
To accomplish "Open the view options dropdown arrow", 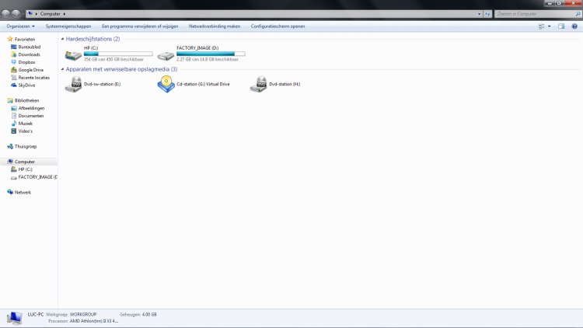I will (x=550, y=26).
